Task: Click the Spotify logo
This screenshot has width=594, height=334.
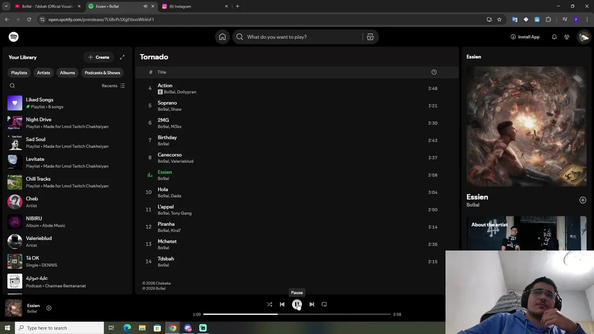Action: click(13, 37)
